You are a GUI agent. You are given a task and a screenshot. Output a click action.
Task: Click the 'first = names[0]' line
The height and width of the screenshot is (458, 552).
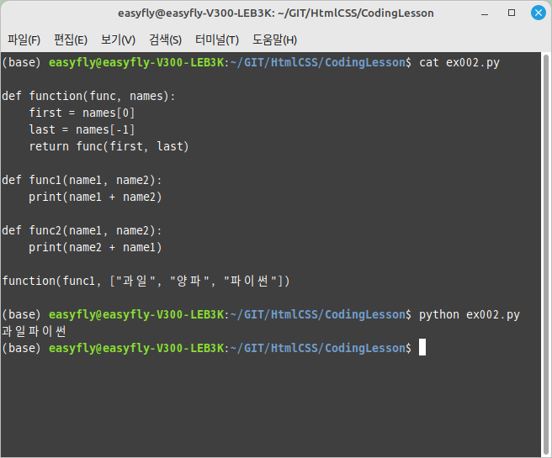click(82, 113)
